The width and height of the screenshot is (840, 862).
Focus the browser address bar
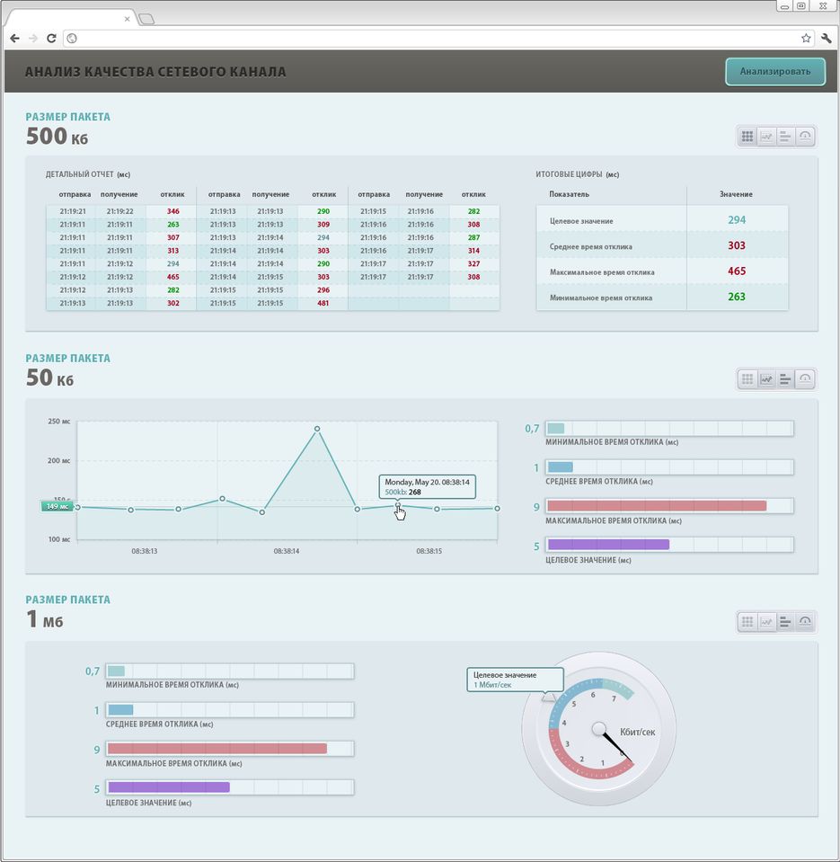click(437, 38)
